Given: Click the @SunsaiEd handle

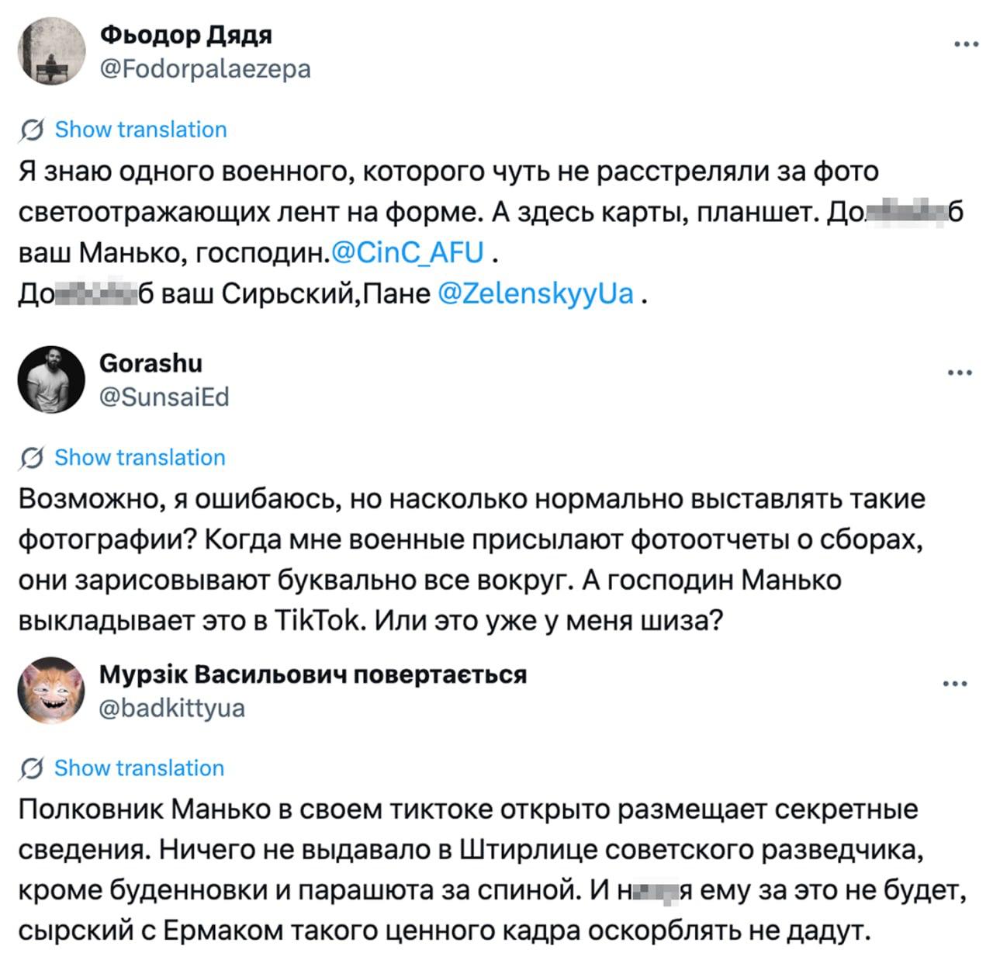Looking at the screenshot, I should pyautogui.click(x=164, y=397).
